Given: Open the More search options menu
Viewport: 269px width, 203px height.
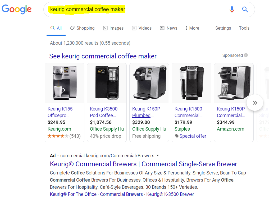Looking at the screenshot, I should coord(192,28).
